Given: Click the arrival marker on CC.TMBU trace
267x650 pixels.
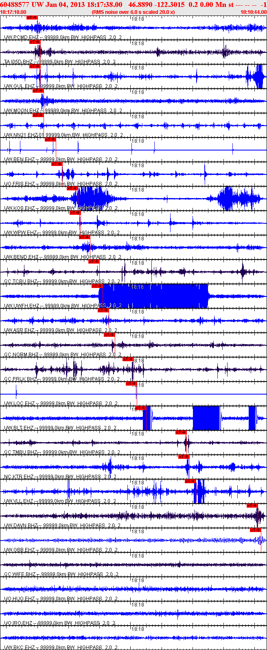Looking at the screenshot, I should (181, 432).
